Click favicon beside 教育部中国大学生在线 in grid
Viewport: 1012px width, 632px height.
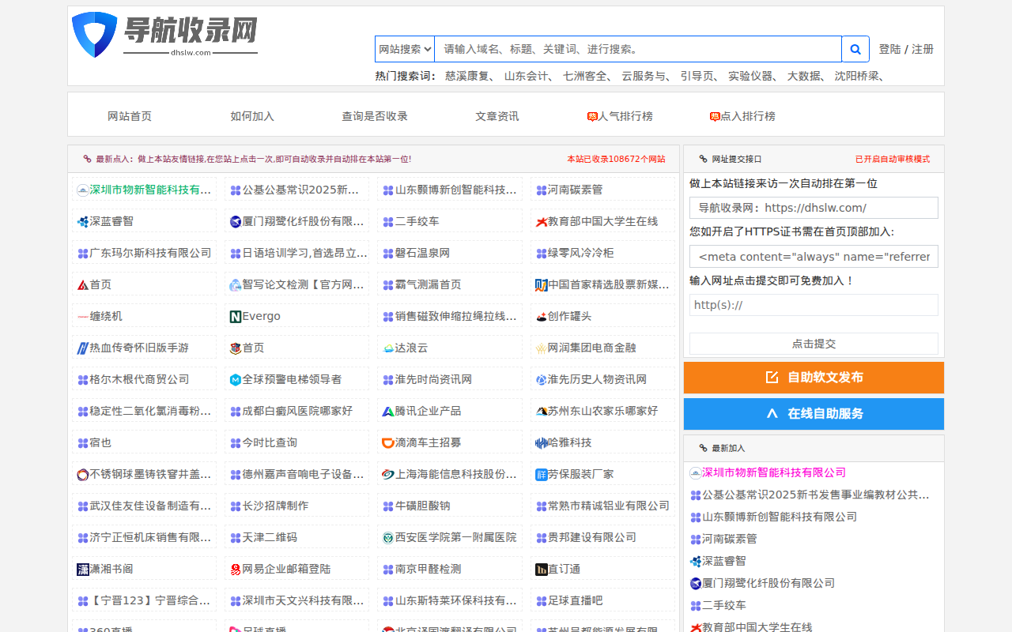pyautogui.click(x=542, y=222)
